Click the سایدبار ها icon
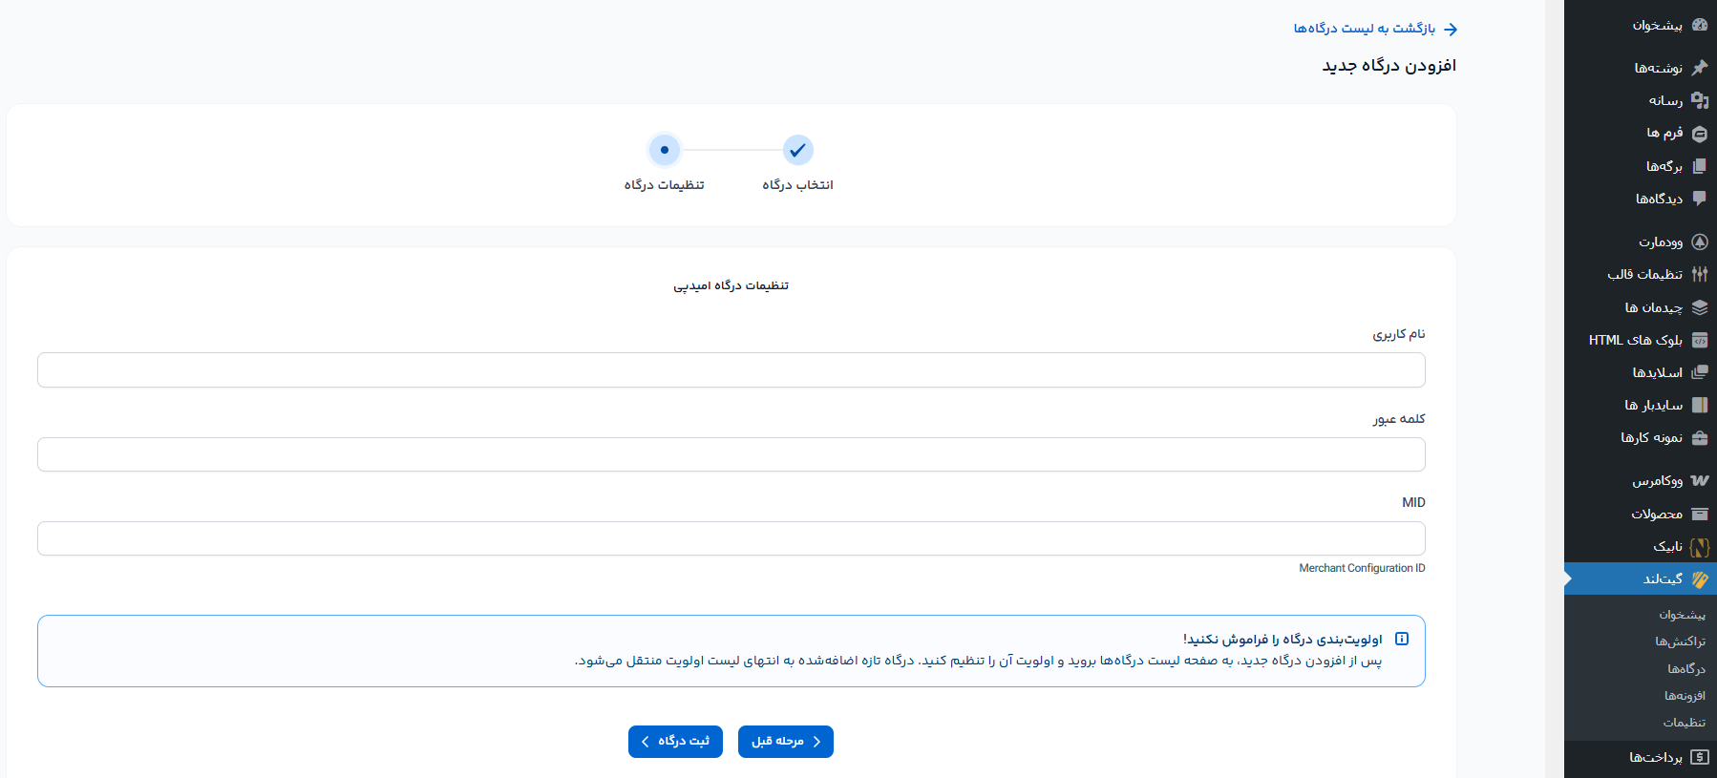Viewport: 1717px width, 778px height. [1699, 405]
